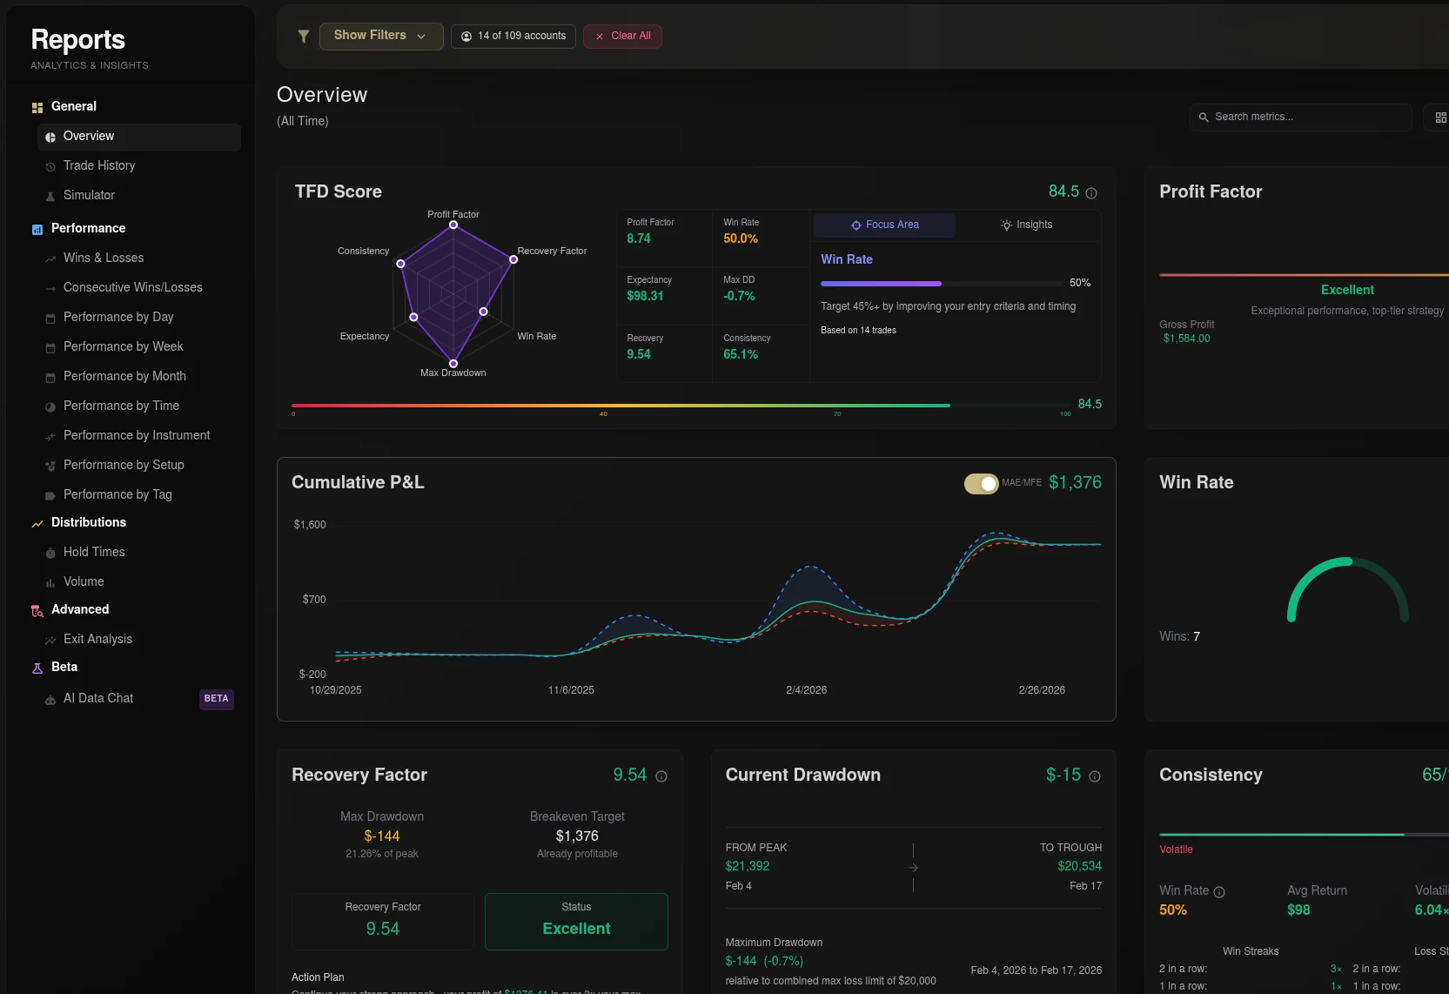Click the Search metrics field

[1300, 117]
